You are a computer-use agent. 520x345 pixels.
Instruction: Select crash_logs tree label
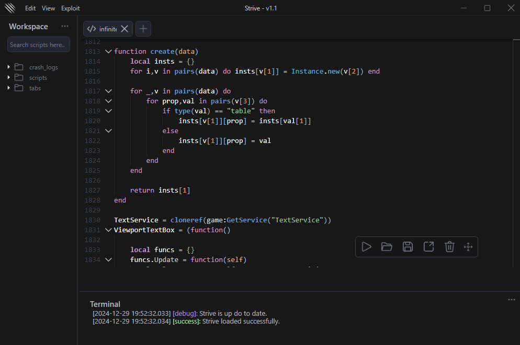pyautogui.click(x=43, y=67)
